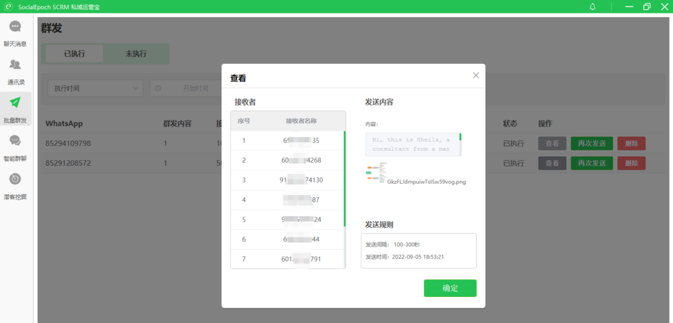Click WhatsApp number 85291208572 cell
Screen dimensions: 673x323
point(68,163)
